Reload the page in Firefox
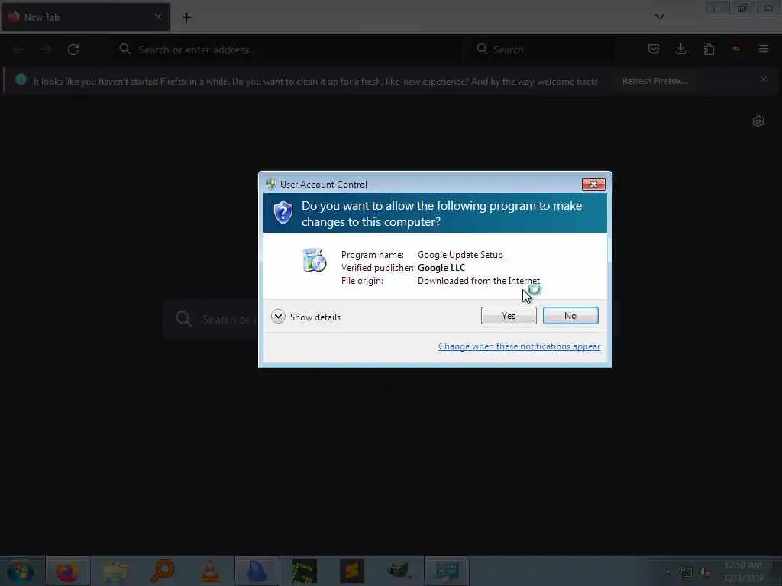782x586 pixels. coord(73,50)
